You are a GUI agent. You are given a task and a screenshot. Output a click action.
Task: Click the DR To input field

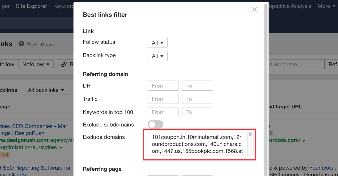(197, 86)
